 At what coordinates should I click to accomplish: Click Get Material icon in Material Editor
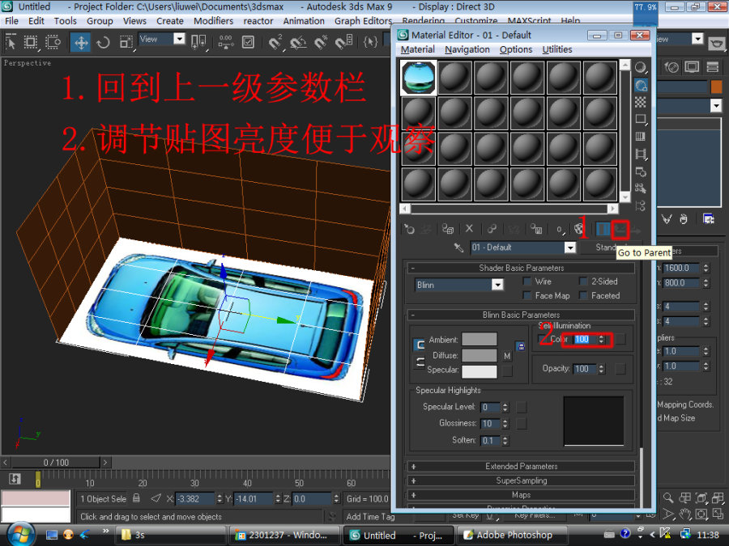[409, 229]
